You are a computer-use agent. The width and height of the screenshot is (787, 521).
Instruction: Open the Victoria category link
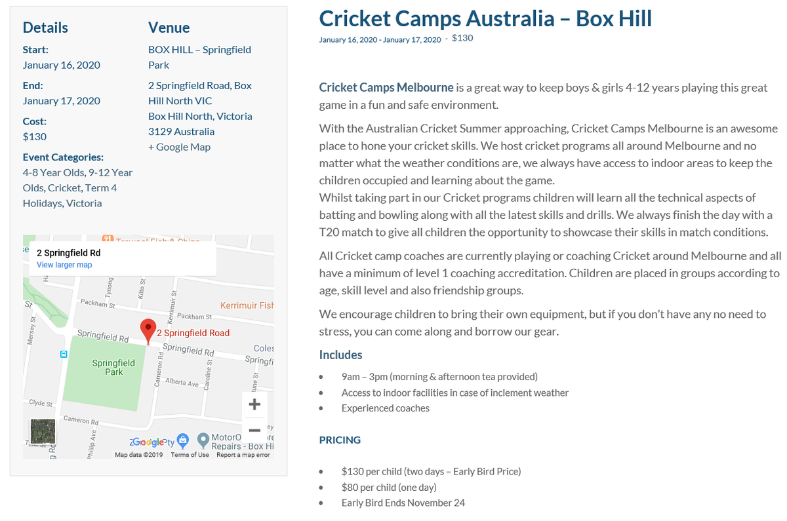(x=84, y=203)
